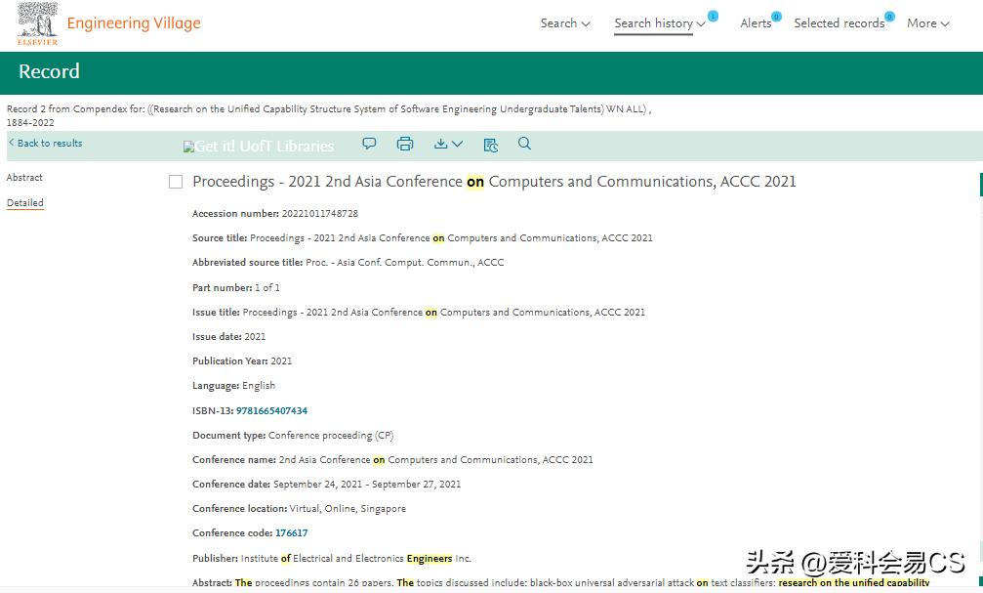The width and height of the screenshot is (983, 593).
Task: Open Alerts in the top navigation
Action: click(x=756, y=23)
